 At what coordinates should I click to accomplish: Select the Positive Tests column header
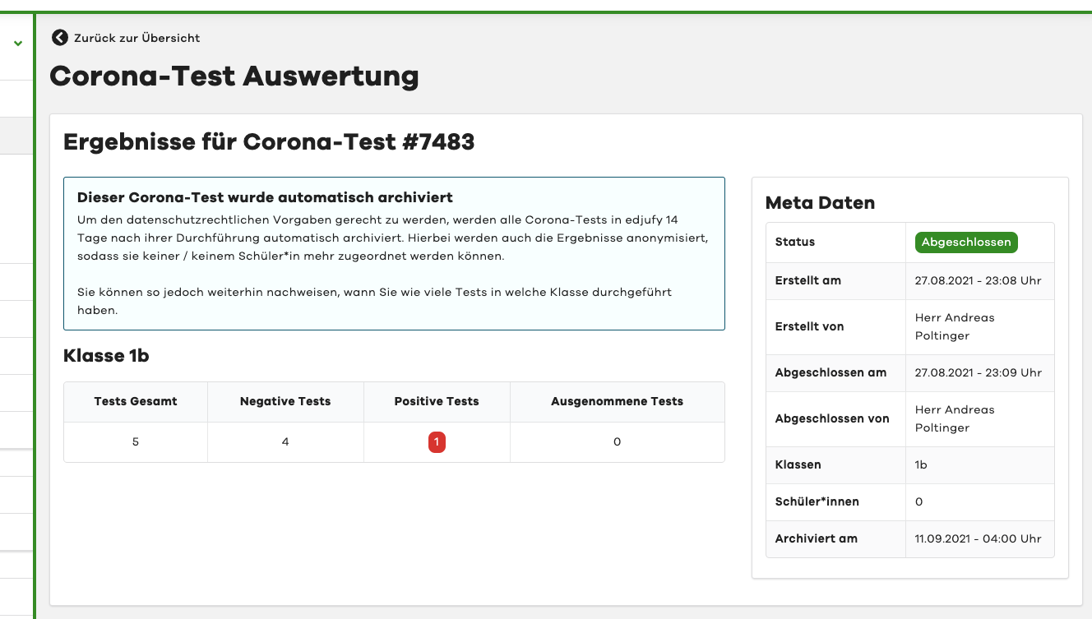tap(436, 401)
